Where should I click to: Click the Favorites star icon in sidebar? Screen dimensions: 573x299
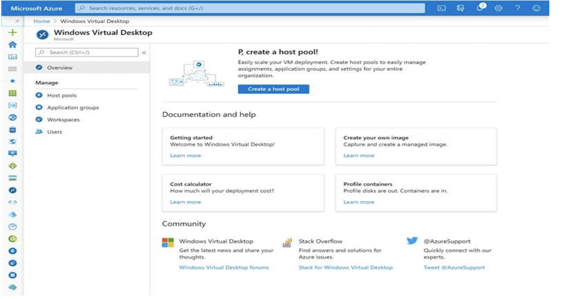(13, 81)
